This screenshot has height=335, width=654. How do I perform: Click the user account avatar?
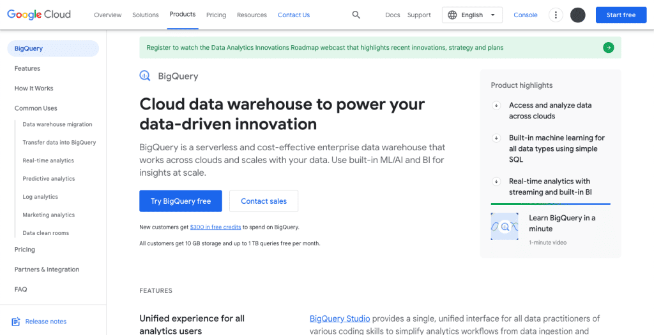pos(577,15)
